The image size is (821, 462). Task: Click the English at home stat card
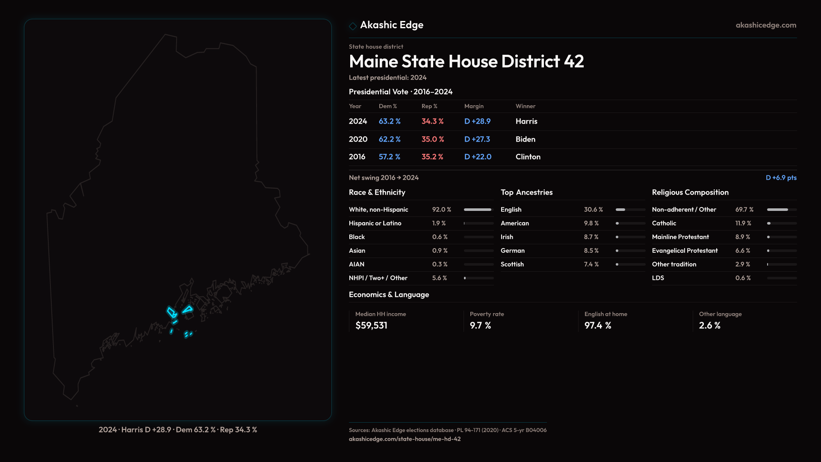tap(605, 321)
